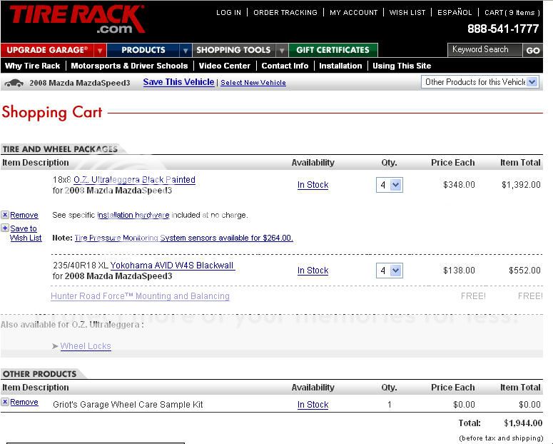
Task: Click the $1,392.00 item total
Action: (x=521, y=185)
